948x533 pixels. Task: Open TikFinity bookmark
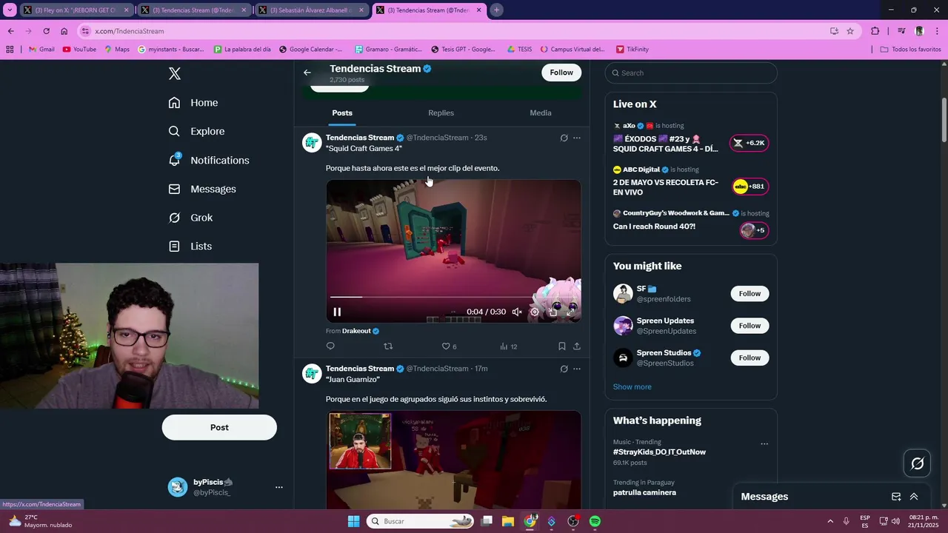point(632,50)
